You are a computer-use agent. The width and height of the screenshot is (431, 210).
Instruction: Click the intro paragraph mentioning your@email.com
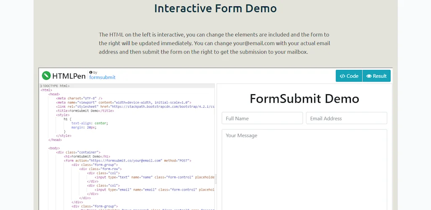coord(214,43)
